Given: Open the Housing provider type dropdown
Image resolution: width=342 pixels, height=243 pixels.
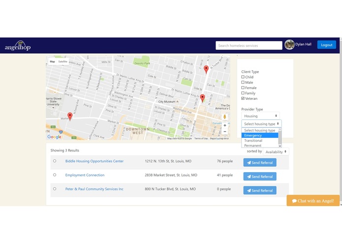Looking at the screenshot, I should click(260, 116).
